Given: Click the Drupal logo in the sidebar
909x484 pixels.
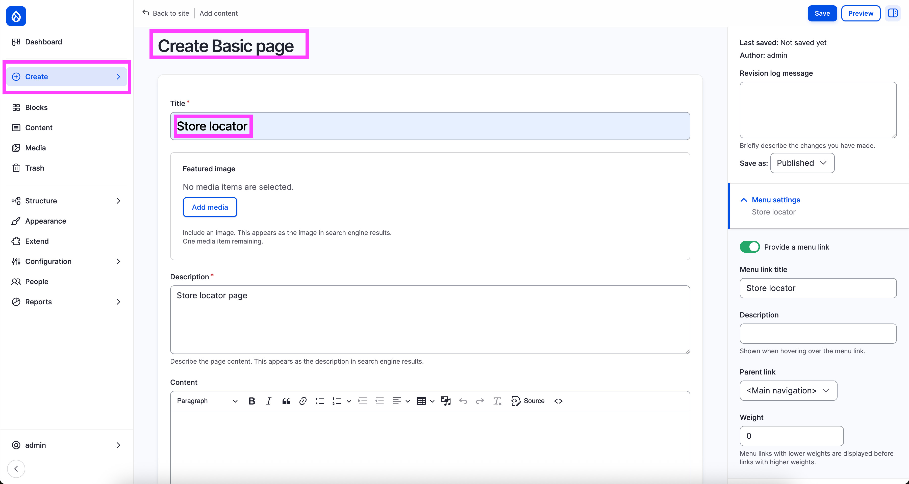Looking at the screenshot, I should click(16, 16).
